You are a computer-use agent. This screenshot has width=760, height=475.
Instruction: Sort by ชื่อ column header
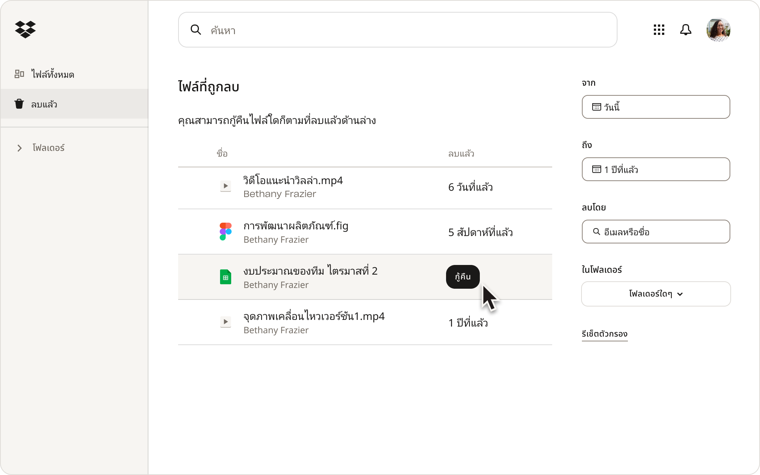point(222,153)
